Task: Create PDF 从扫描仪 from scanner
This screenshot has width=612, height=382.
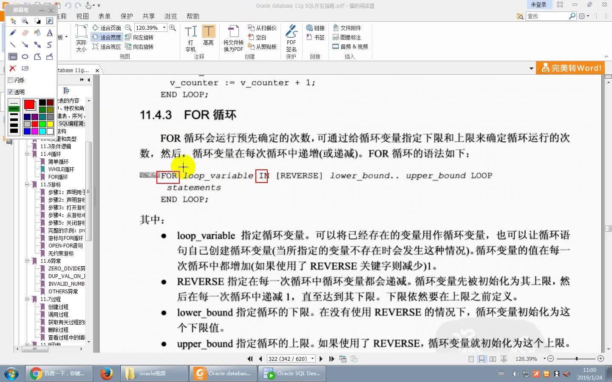Action: point(262,28)
